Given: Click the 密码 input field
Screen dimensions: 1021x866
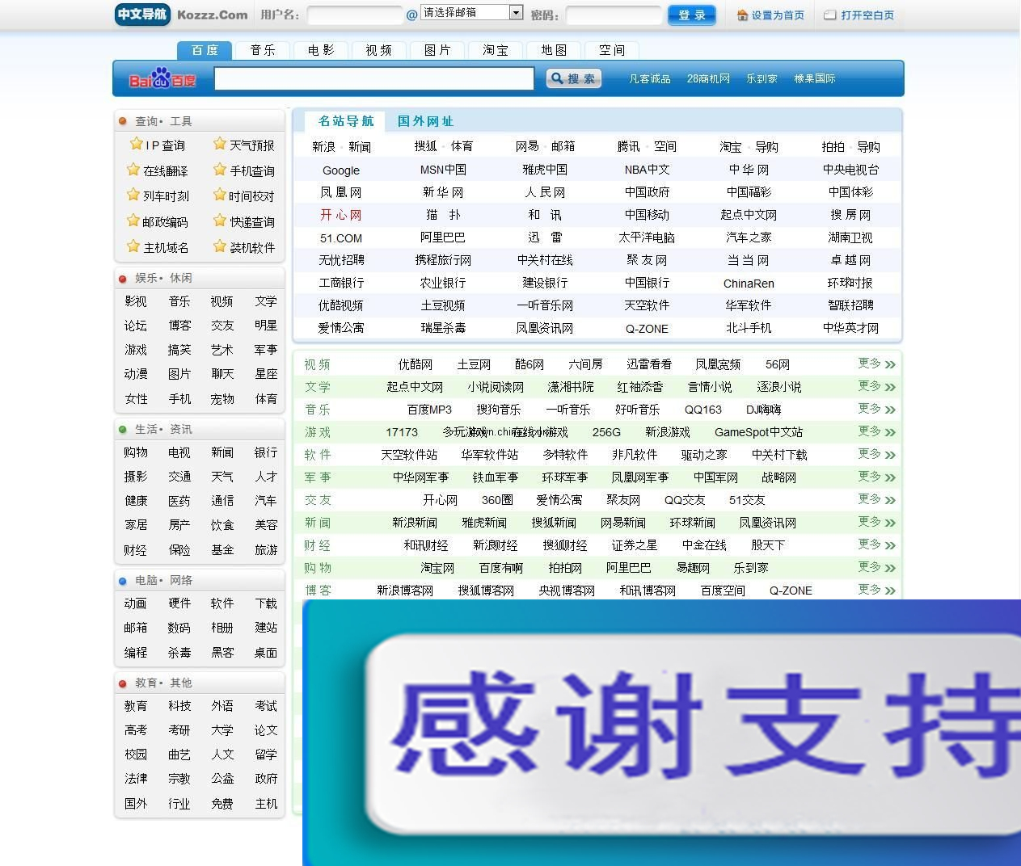Looking at the screenshot, I should pyautogui.click(x=614, y=15).
